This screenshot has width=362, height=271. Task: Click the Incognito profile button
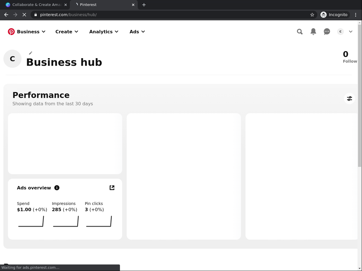[334, 15]
